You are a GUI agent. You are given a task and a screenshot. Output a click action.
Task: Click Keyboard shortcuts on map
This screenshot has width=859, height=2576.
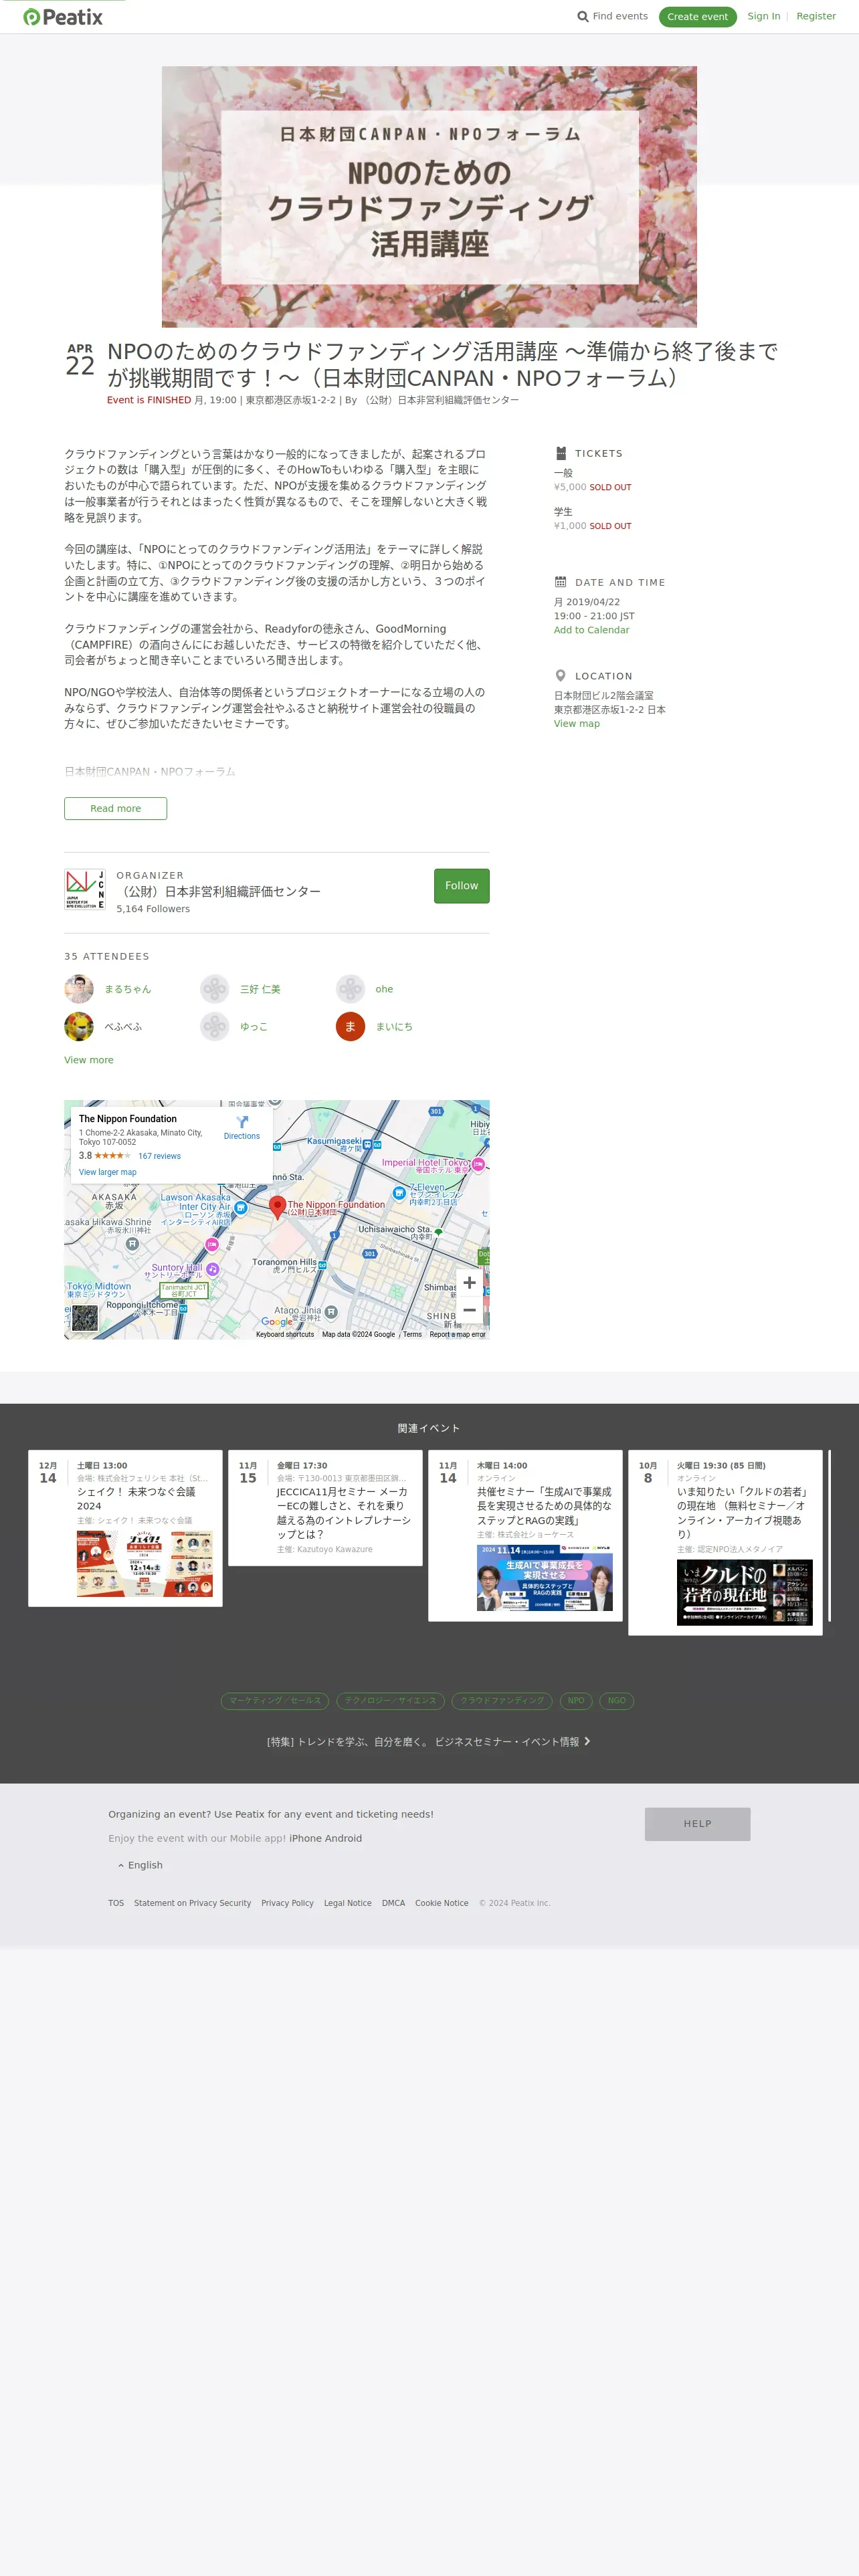pos(285,1334)
